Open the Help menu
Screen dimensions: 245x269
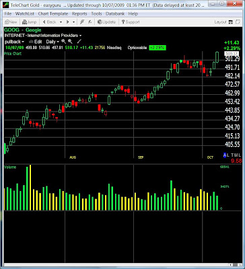(133, 13)
